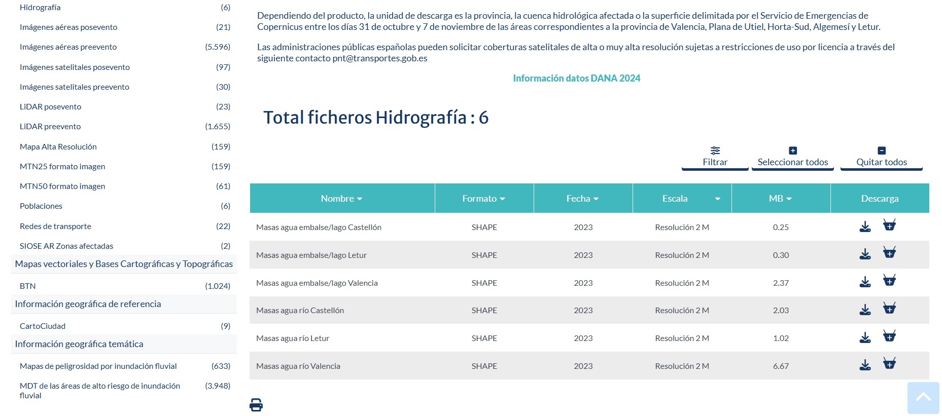Viewport: 942px width, 416px height.
Task: Click Quitar todos to deselect all
Action: pos(881,157)
